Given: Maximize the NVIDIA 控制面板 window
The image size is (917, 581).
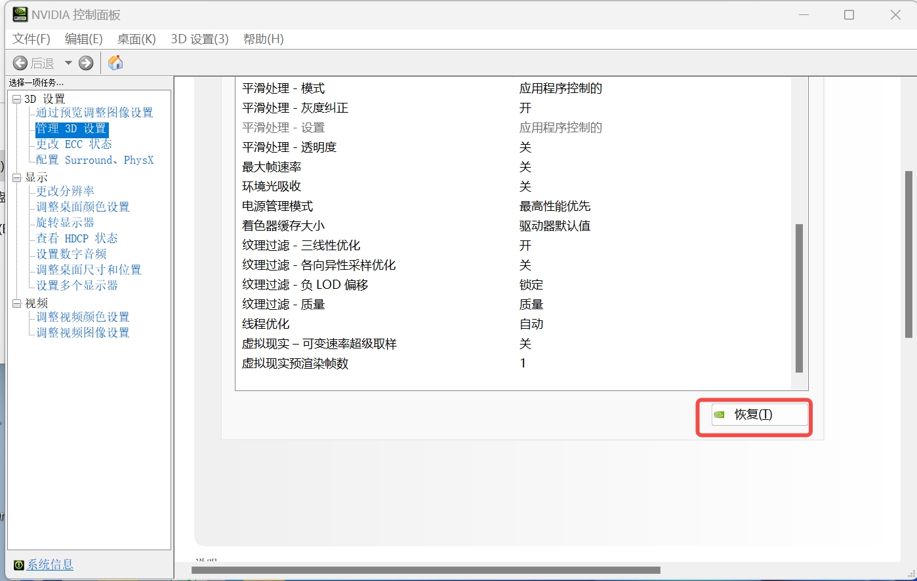Looking at the screenshot, I should click(x=849, y=14).
